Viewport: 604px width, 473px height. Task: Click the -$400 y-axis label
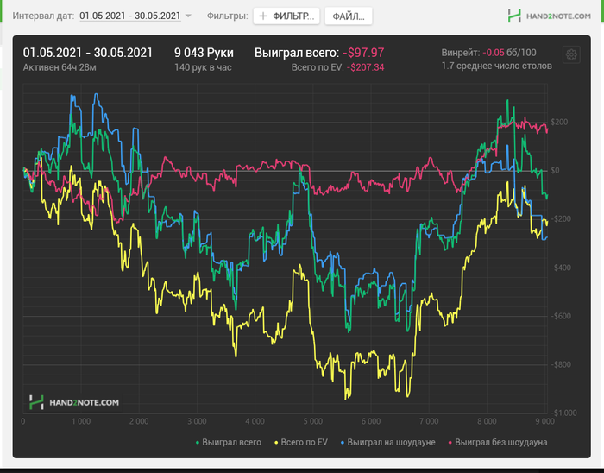pos(561,268)
